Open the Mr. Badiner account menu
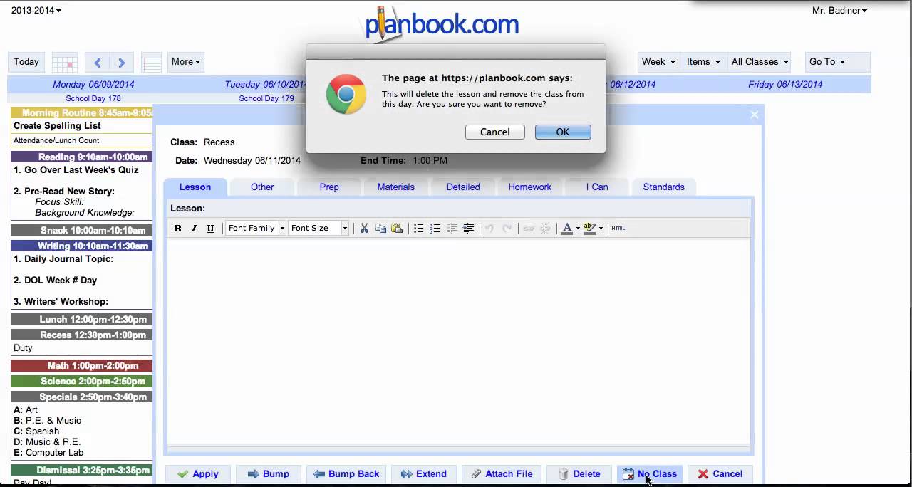The width and height of the screenshot is (912, 487). (x=839, y=10)
